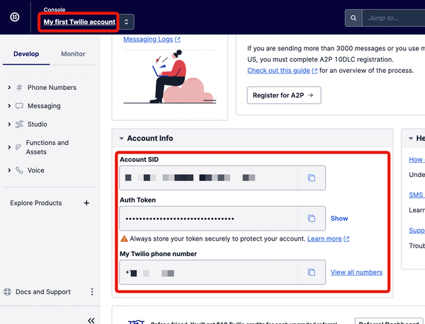
Task: Open the SMS link in help panel
Action: point(416,195)
